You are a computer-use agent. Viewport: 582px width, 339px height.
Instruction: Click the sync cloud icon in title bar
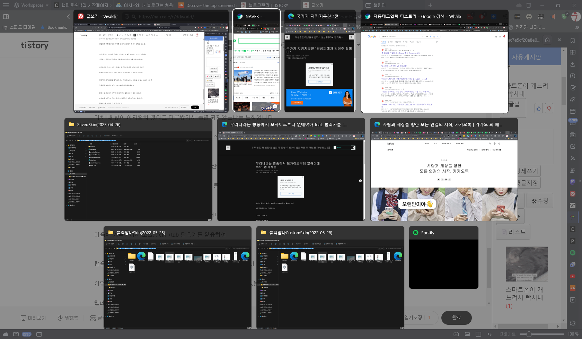point(519,5)
